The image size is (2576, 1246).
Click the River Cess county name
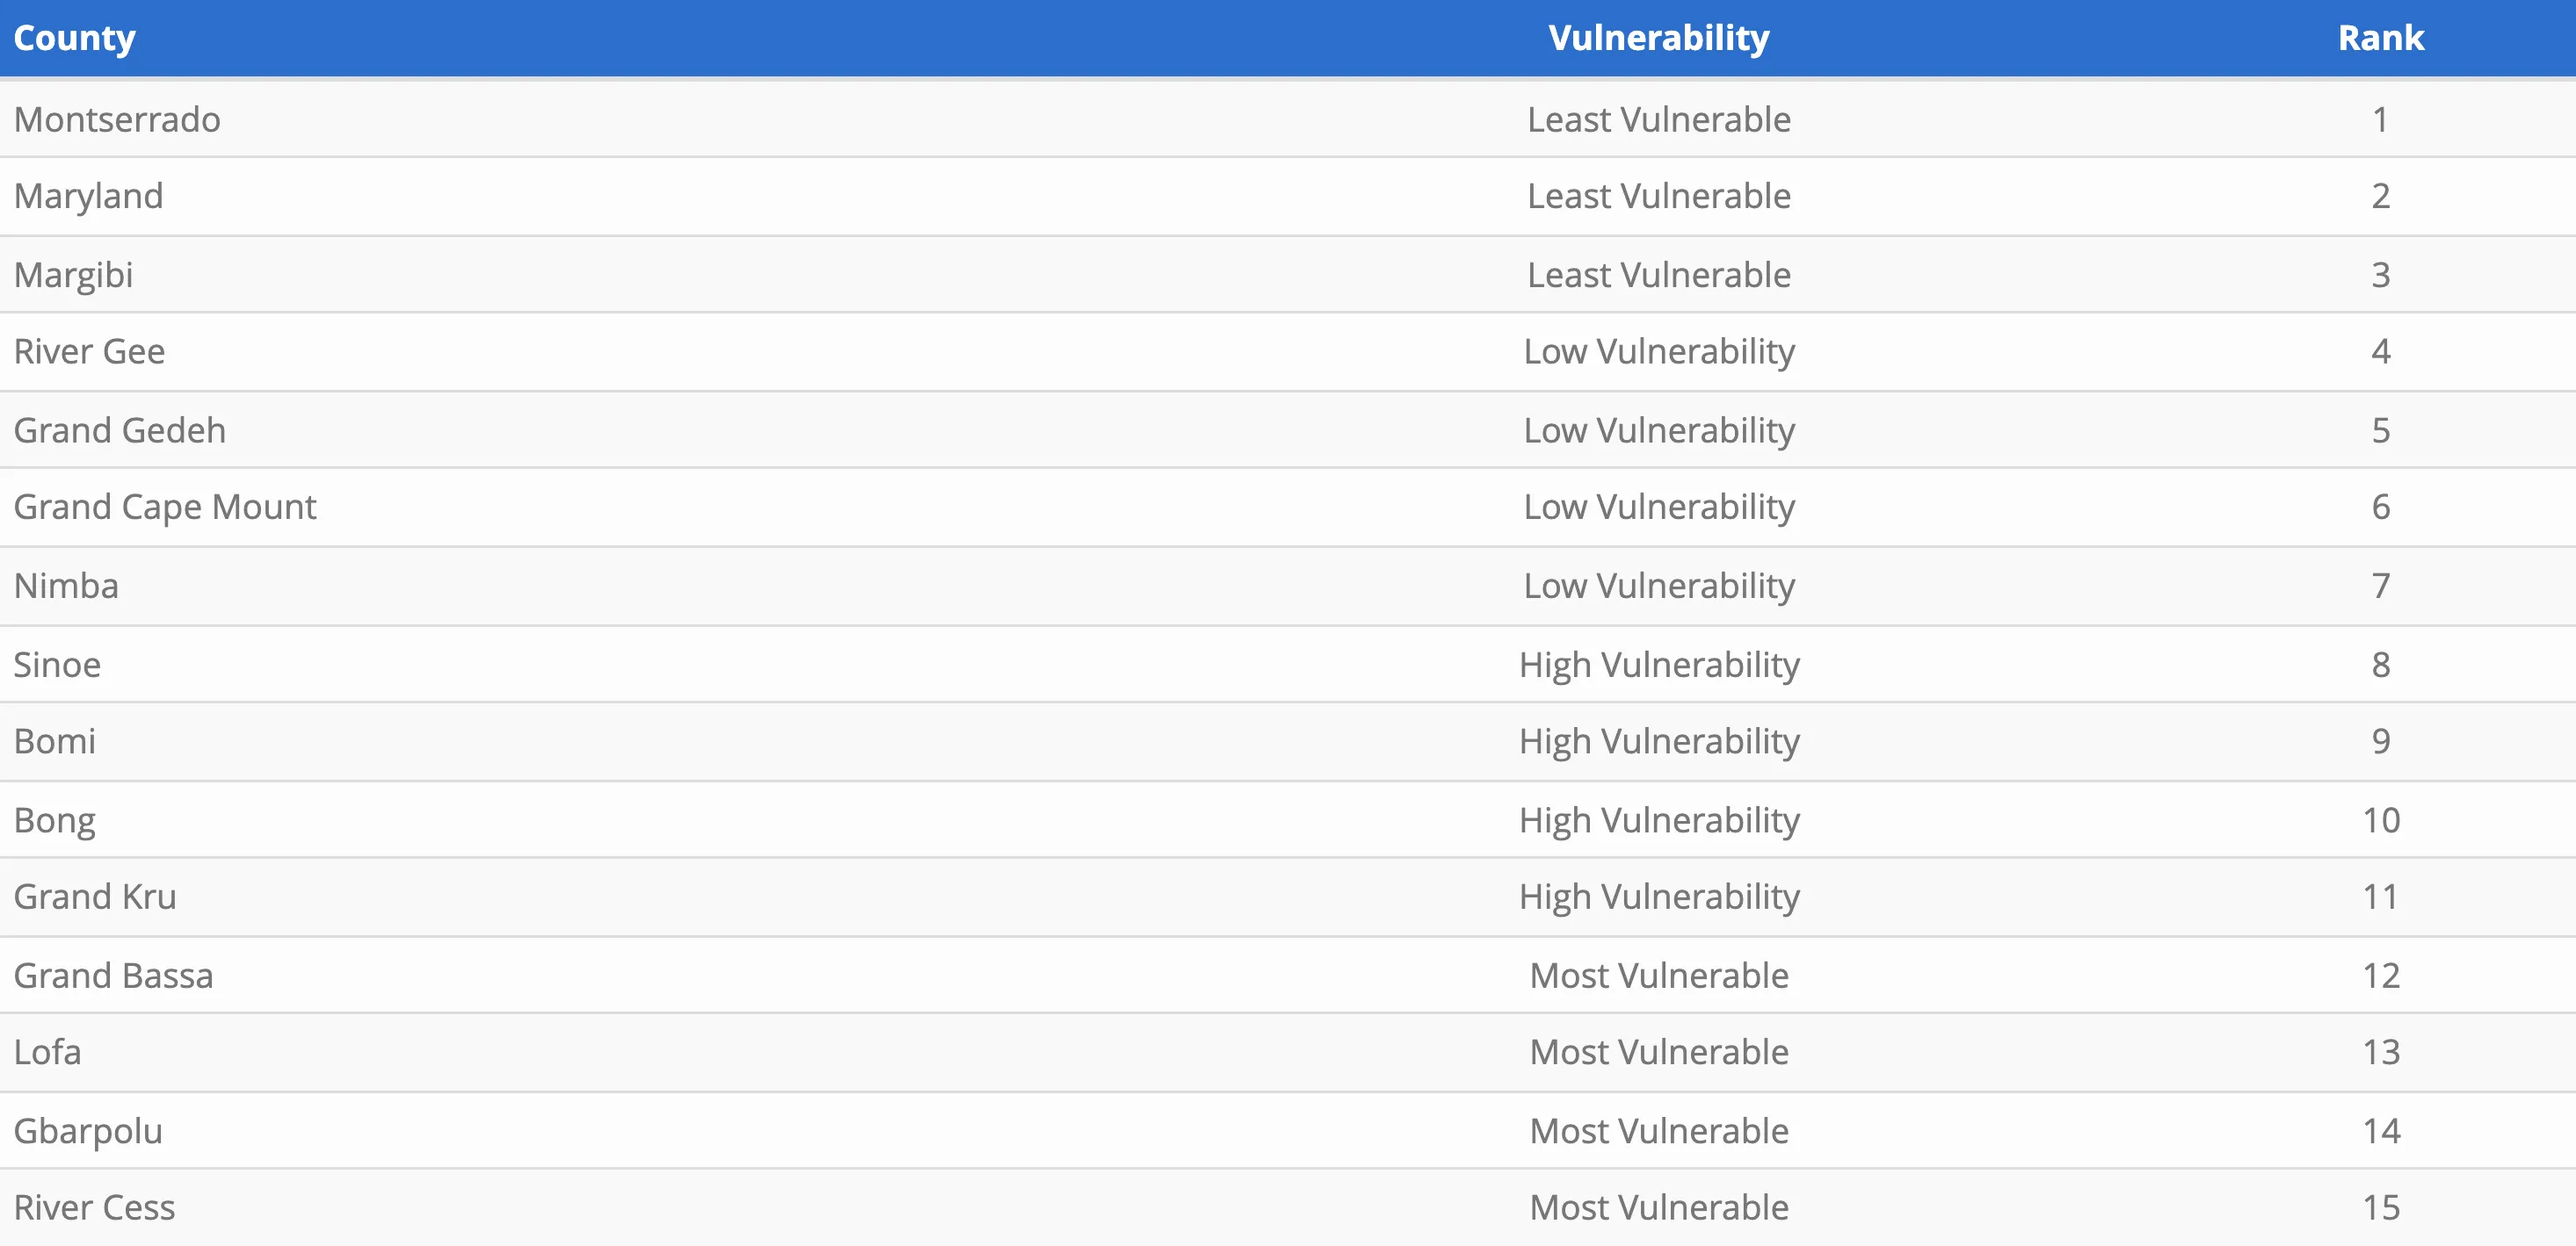94,1208
